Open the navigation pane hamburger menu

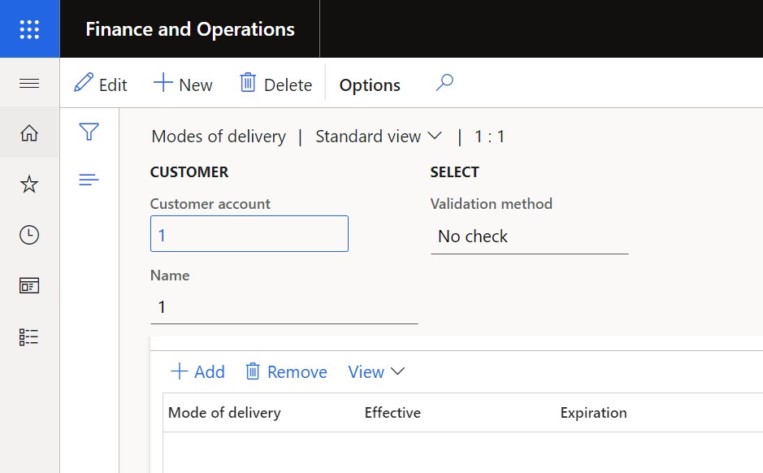pos(30,82)
